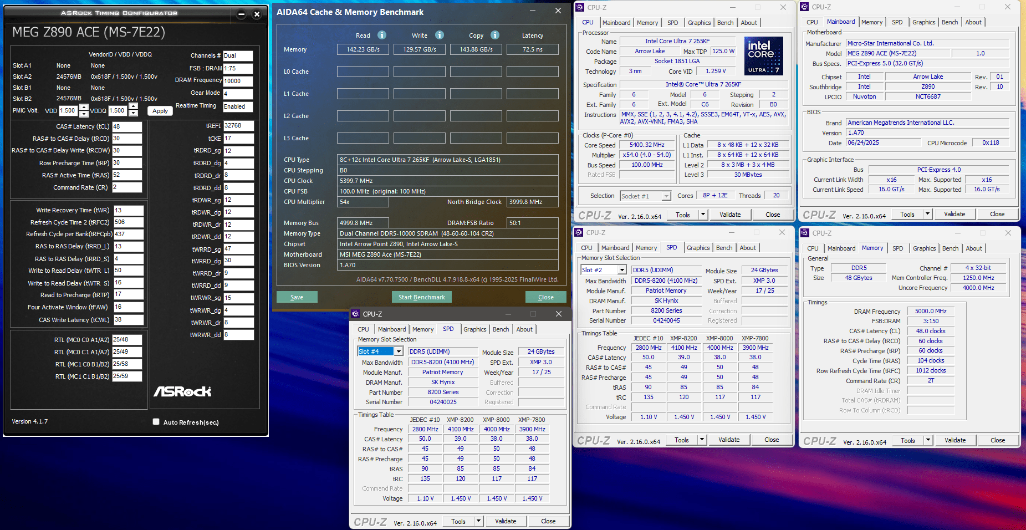Image resolution: width=1026 pixels, height=530 pixels.
Task: Click the Save button in AIDA64
Action: point(297,297)
